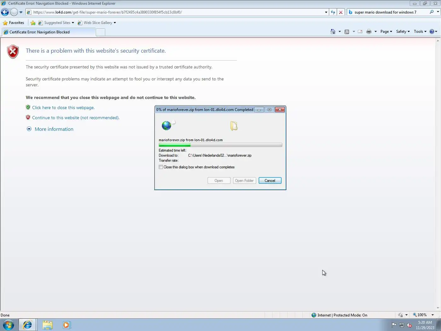Click the zoom magnifier in status bar
The width and height of the screenshot is (441, 331).
coord(415,315)
